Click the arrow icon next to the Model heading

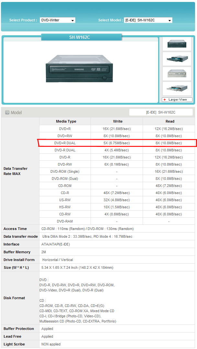7,113
